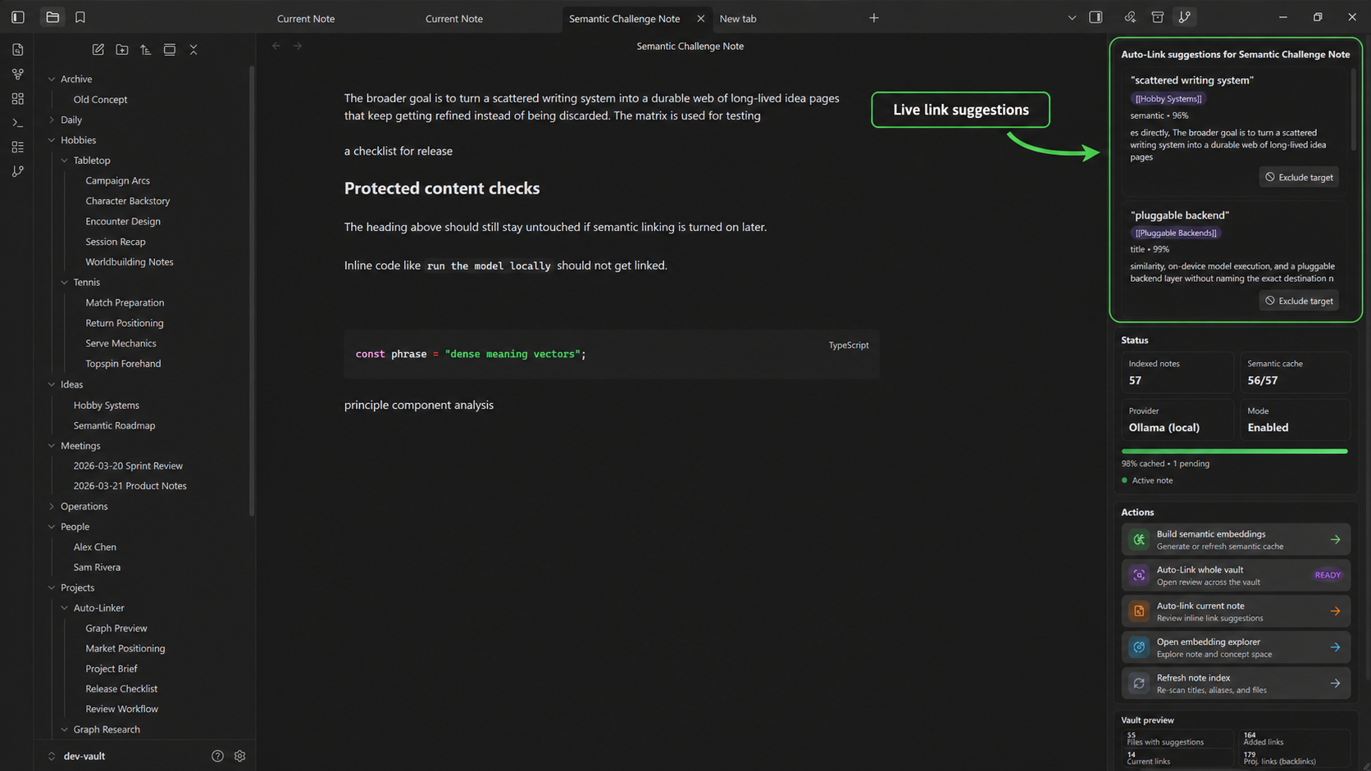Open the Semantic Roadmap note

pos(114,425)
